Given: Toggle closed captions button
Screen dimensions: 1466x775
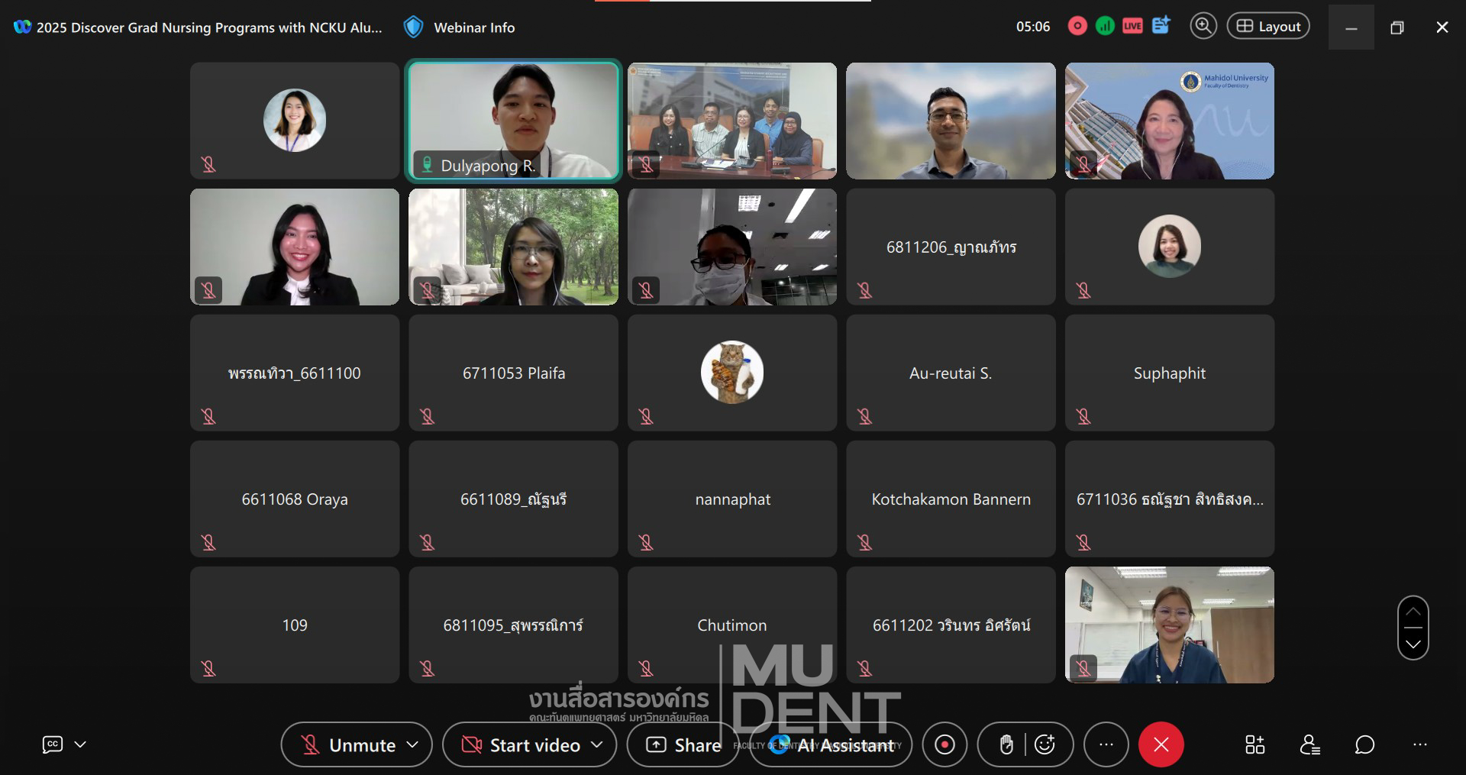Looking at the screenshot, I should coord(53,744).
